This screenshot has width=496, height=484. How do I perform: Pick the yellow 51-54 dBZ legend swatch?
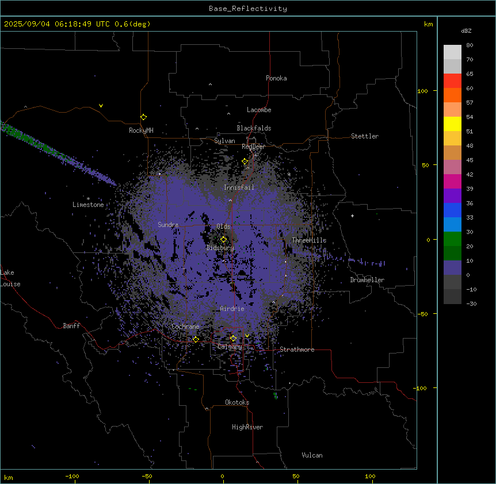coord(452,124)
